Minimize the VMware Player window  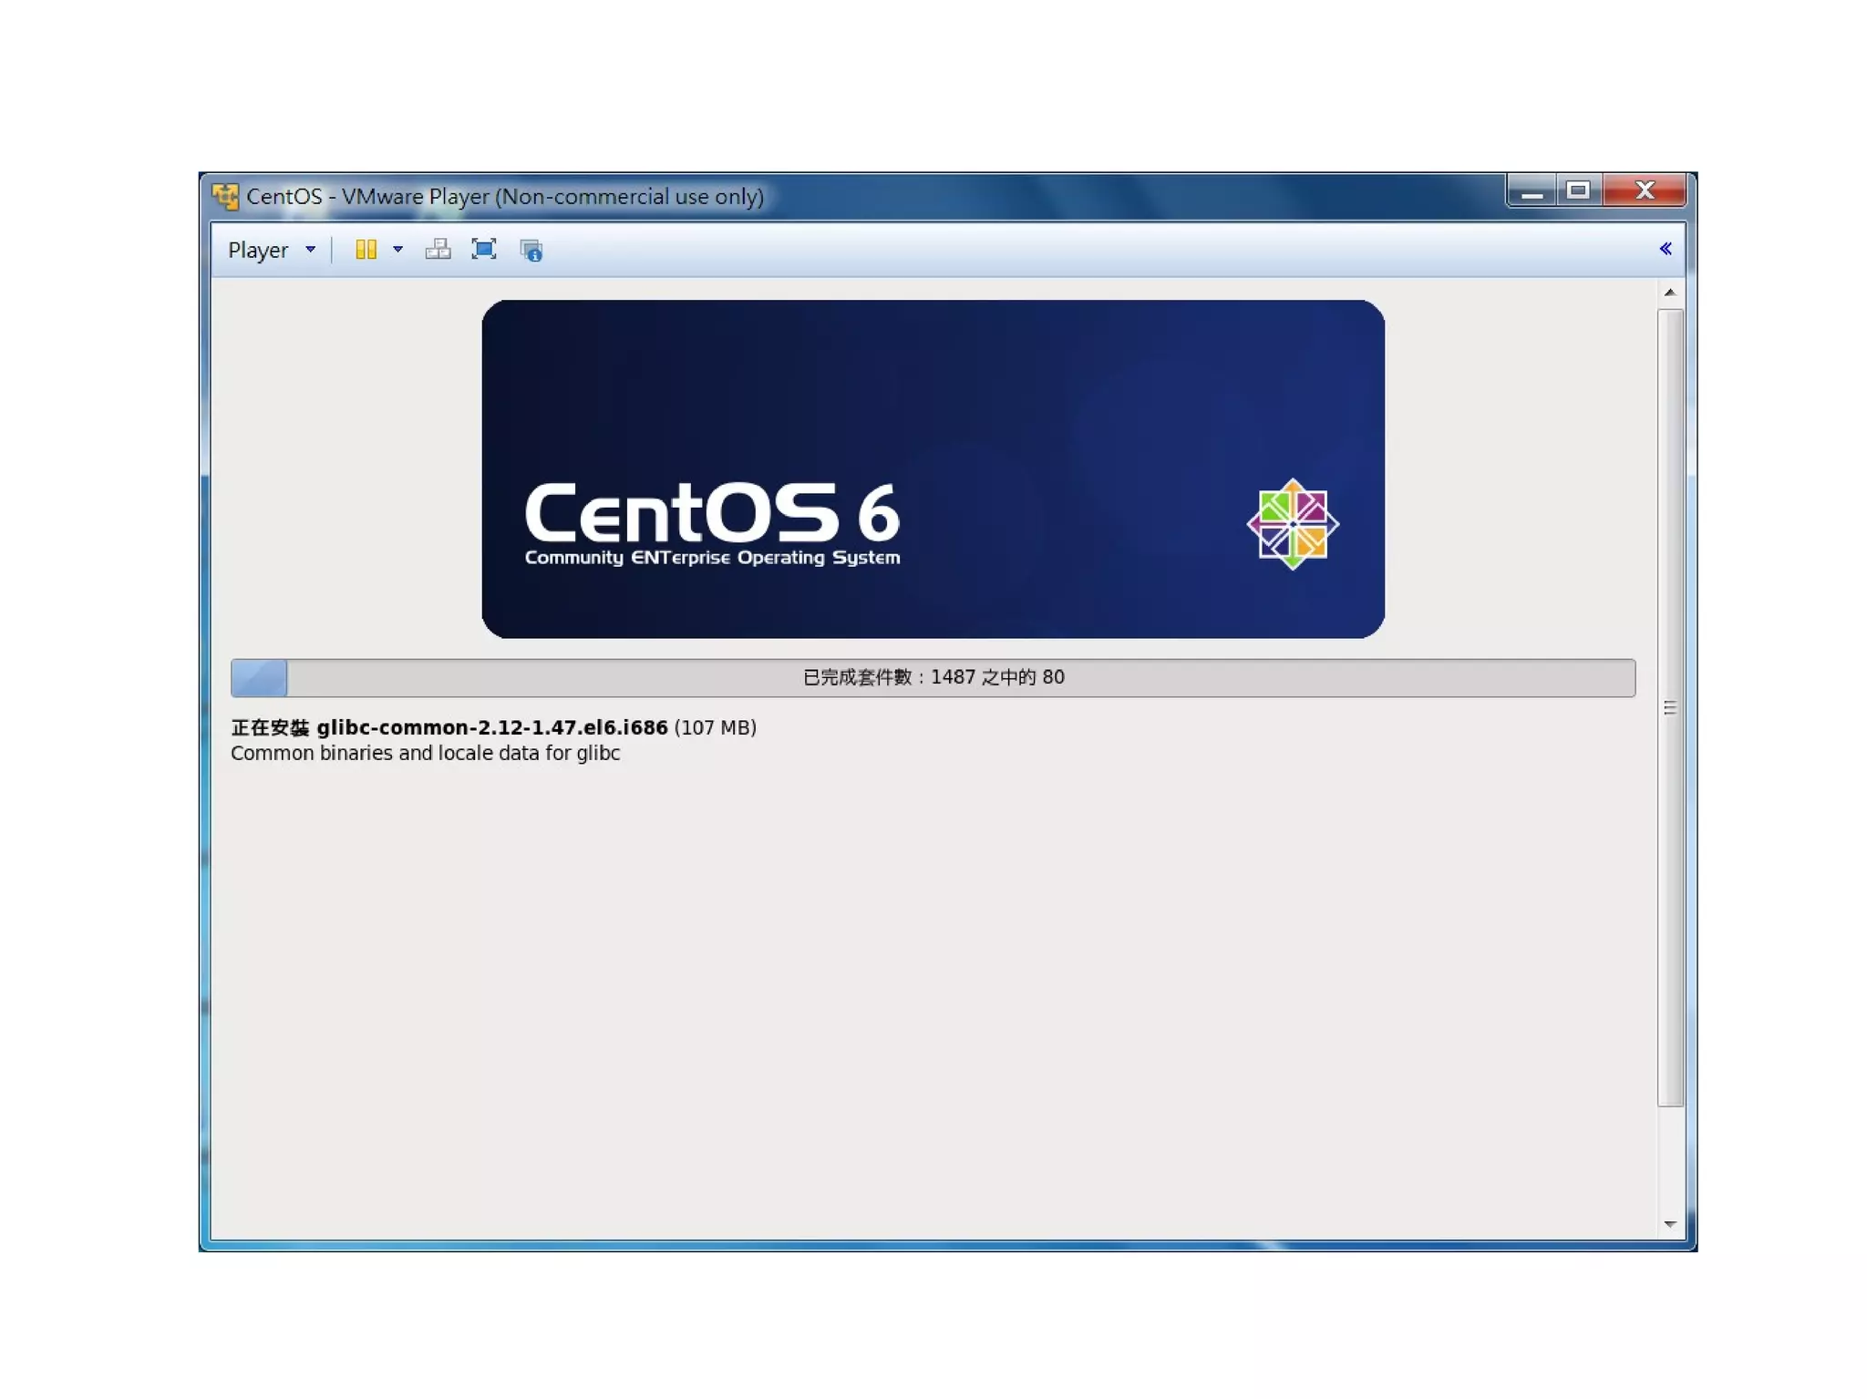(x=1532, y=190)
